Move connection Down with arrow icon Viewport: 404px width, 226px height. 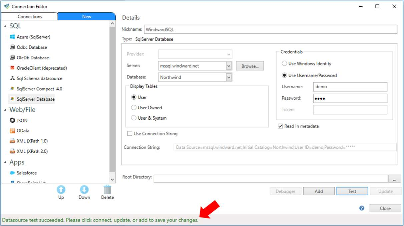(x=84, y=190)
